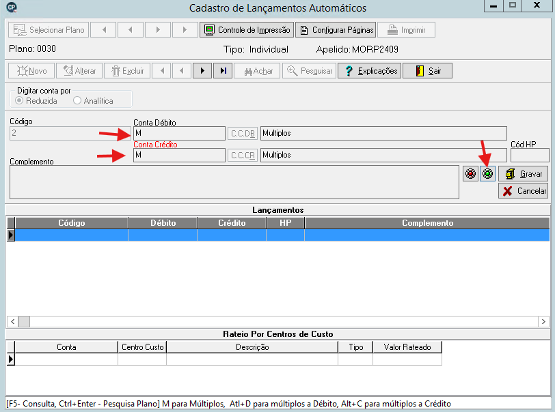Click the Rateio grid row indicator arrow
This screenshot has height=412, width=555.
click(11, 359)
